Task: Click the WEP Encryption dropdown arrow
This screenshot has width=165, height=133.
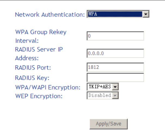Action: pos(115,96)
